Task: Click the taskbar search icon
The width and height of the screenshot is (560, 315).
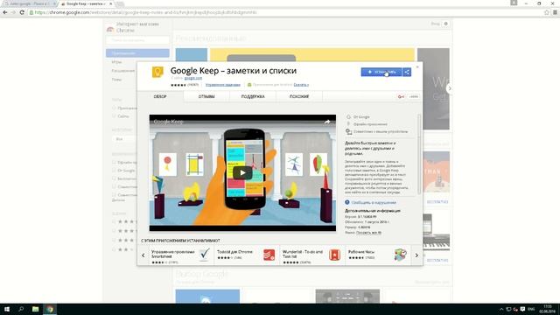Action: [21, 309]
